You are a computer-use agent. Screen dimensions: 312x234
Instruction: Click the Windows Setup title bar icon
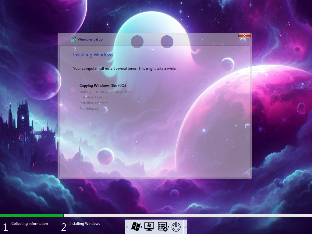(73, 39)
